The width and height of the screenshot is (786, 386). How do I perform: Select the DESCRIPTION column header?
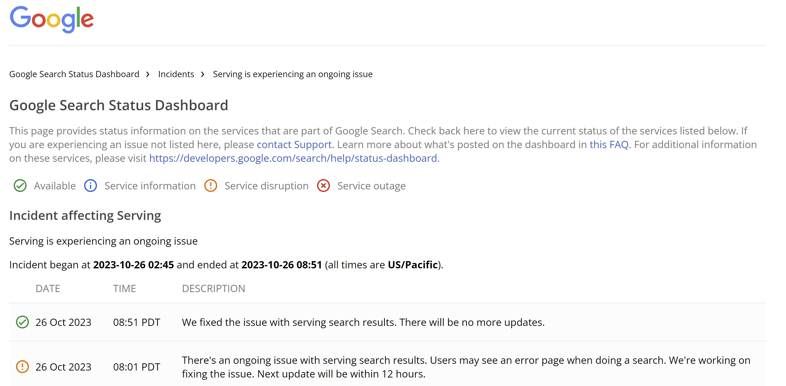pyautogui.click(x=214, y=288)
